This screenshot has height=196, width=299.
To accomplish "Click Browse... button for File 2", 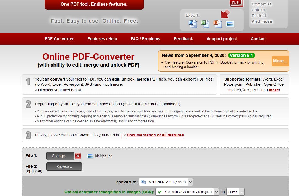I will [64, 167].
